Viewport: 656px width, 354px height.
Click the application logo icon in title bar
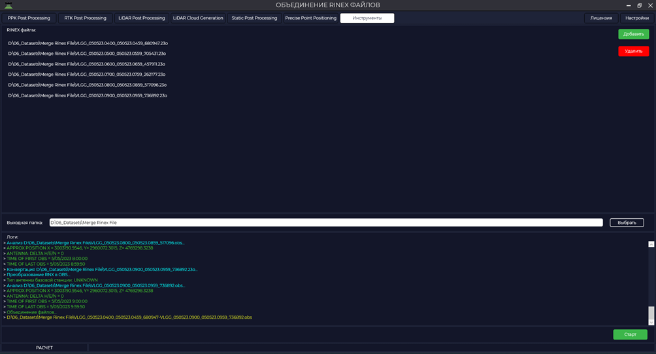click(8, 5)
